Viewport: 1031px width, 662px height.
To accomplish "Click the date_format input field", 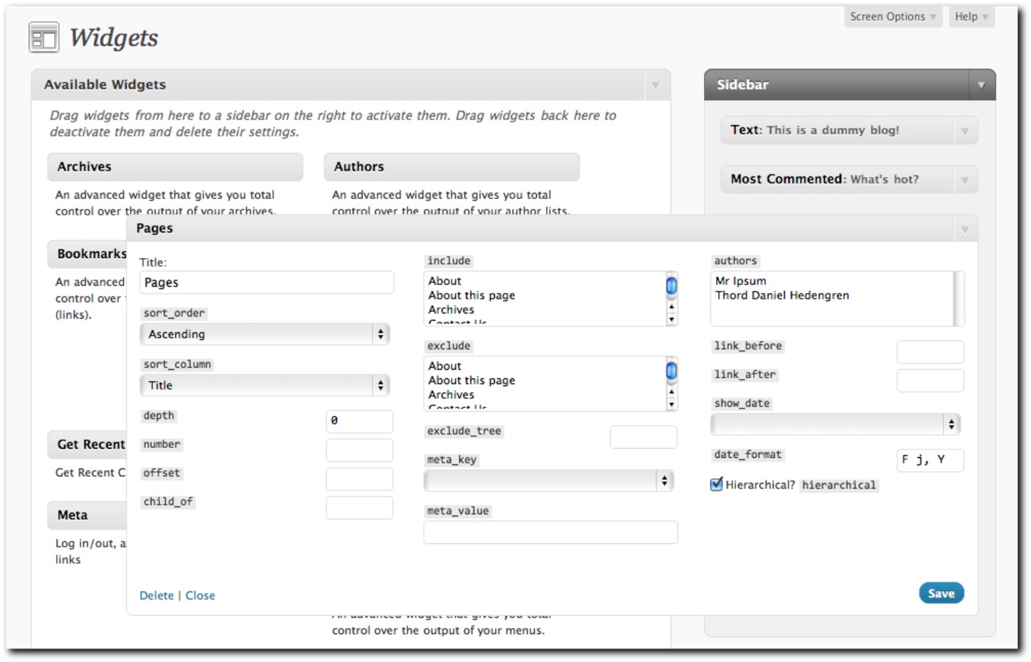I will pyautogui.click(x=930, y=460).
